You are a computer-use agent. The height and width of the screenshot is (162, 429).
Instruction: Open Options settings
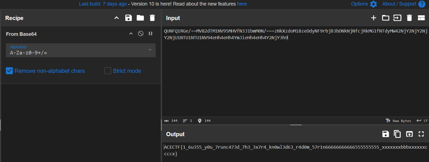click(x=364, y=4)
